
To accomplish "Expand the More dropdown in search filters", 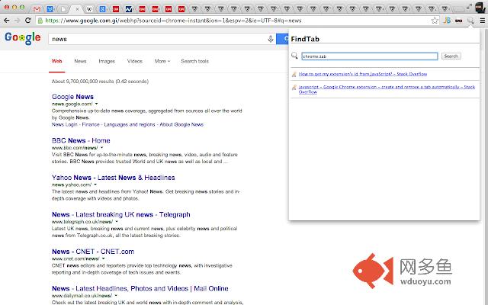I will (x=162, y=61).
